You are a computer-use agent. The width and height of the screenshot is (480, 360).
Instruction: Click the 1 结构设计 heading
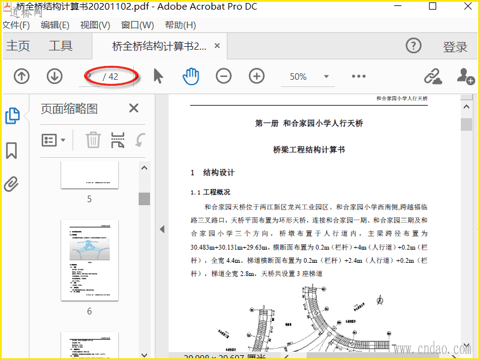212,173
